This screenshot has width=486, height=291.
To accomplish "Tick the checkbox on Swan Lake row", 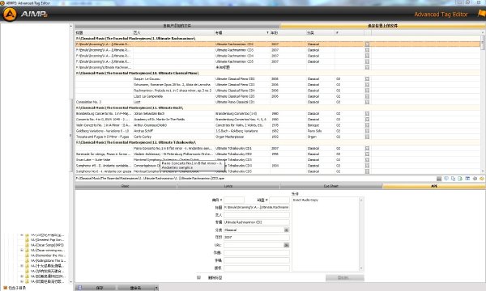I will pyautogui.click(x=367, y=160).
